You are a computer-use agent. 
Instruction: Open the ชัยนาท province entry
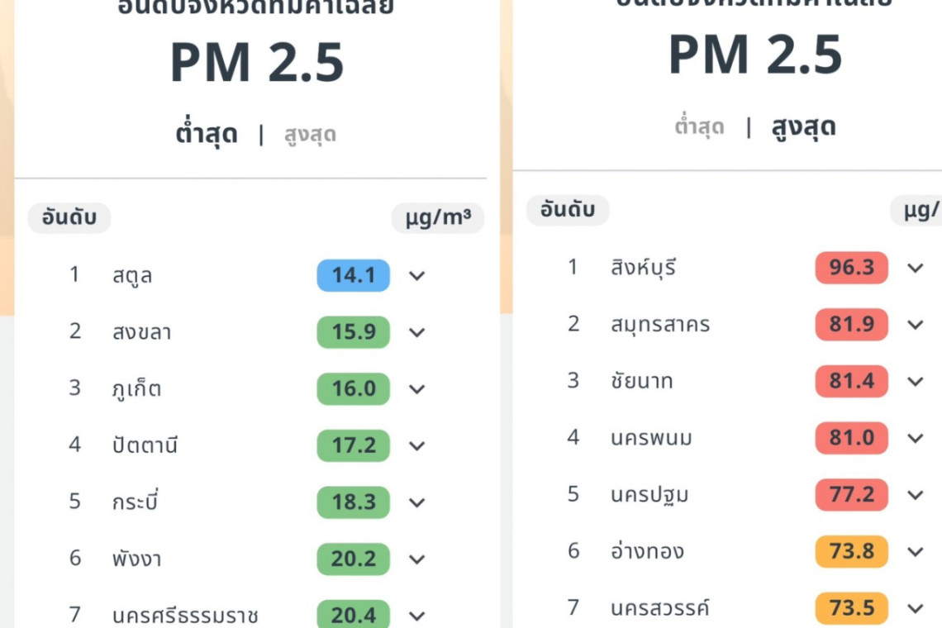tap(641, 381)
